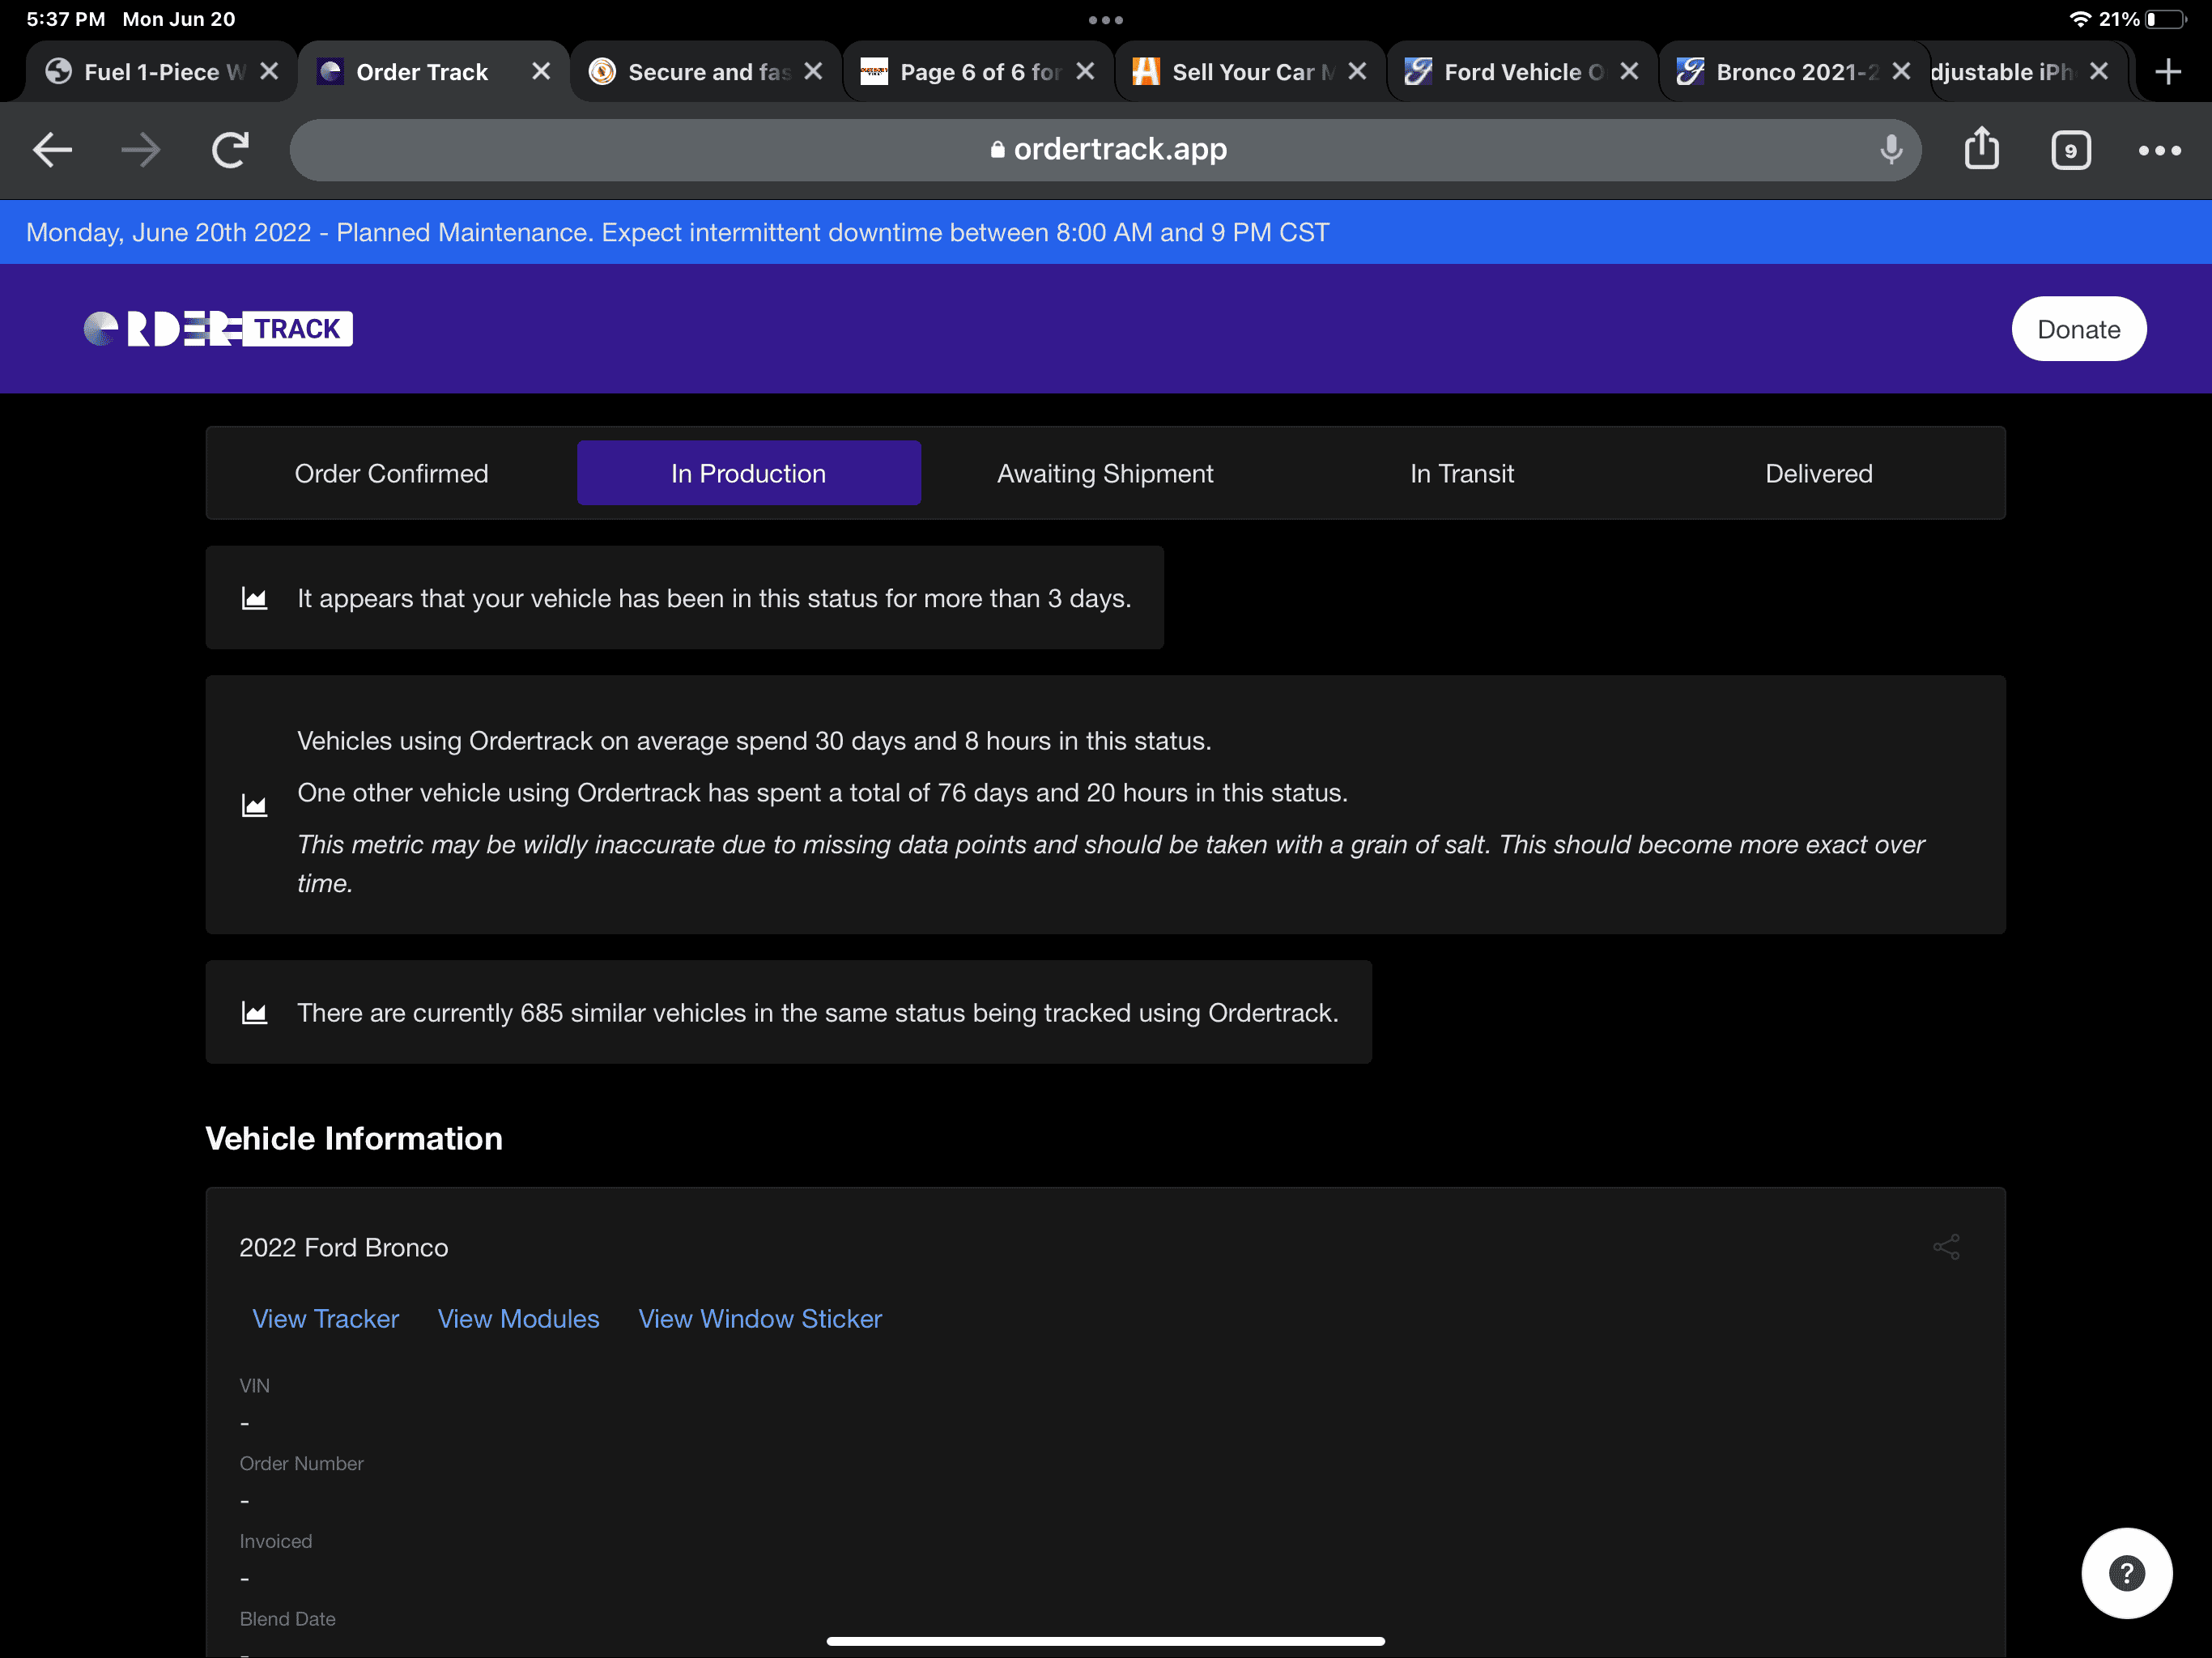
Task: Close the Sell Your Car tab
Action: (x=1357, y=71)
